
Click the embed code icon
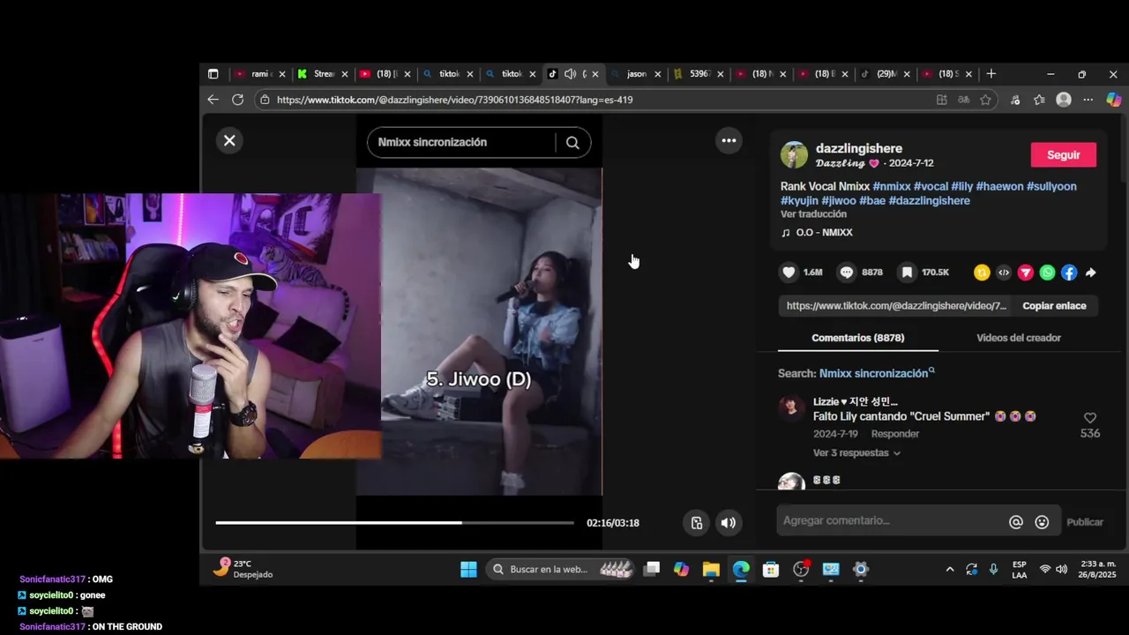click(1004, 273)
